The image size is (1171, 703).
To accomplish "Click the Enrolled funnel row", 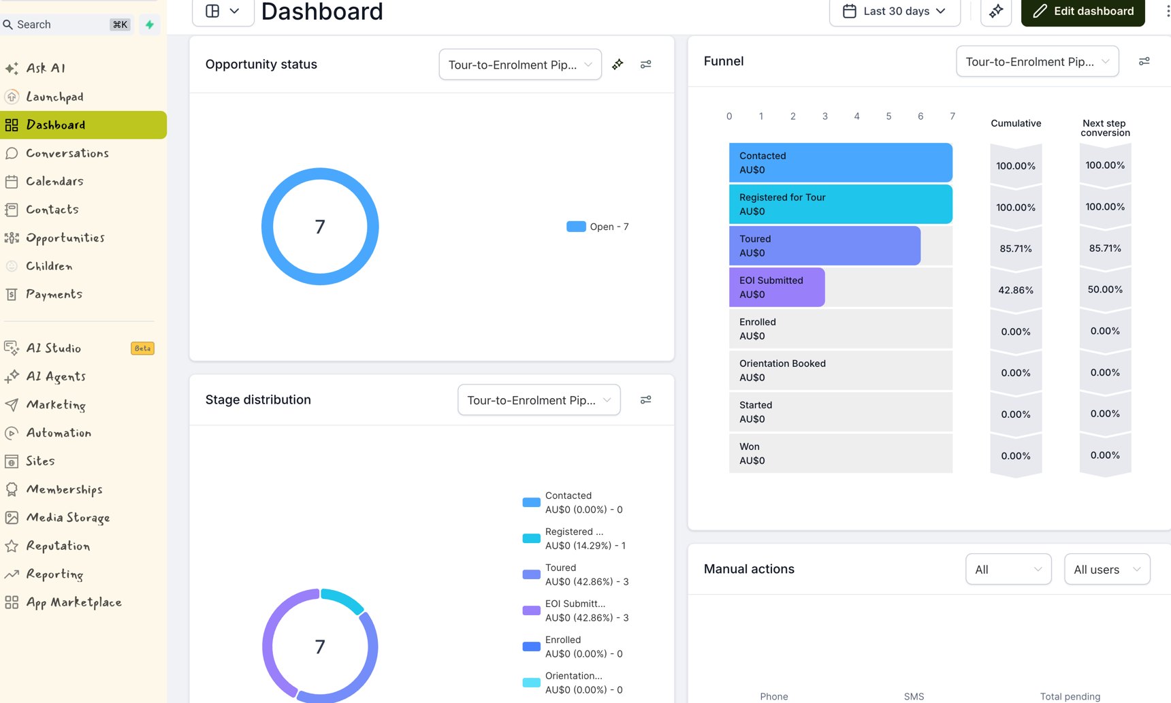I will pos(840,329).
